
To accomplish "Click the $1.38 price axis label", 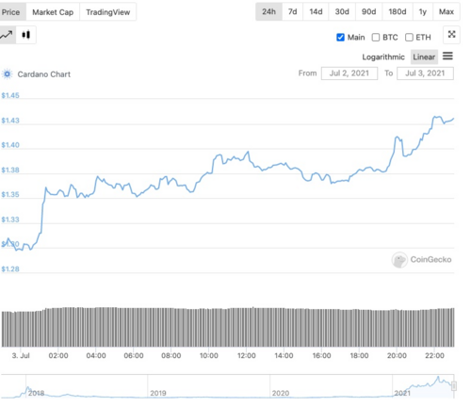I will [x=10, y=171].
